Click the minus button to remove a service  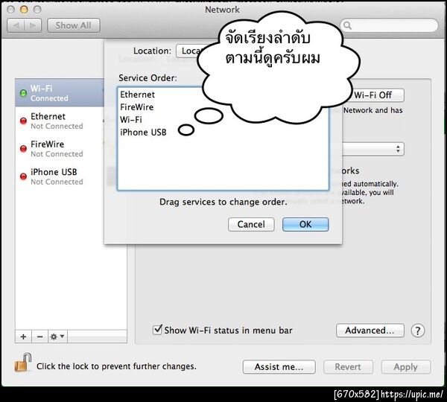click(x=40, y=336)
